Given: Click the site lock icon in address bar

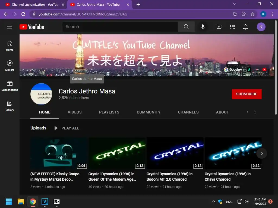Looking at the screenshot, I should point(34,14).
